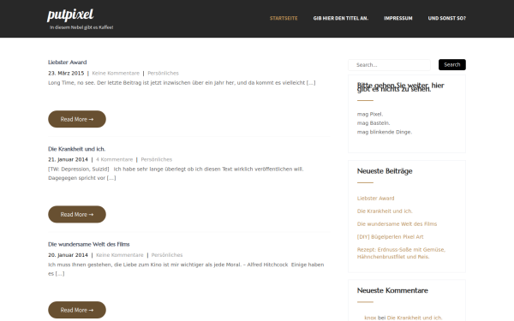Open Persönliches category of Die Krankheit post

point(157,159)
